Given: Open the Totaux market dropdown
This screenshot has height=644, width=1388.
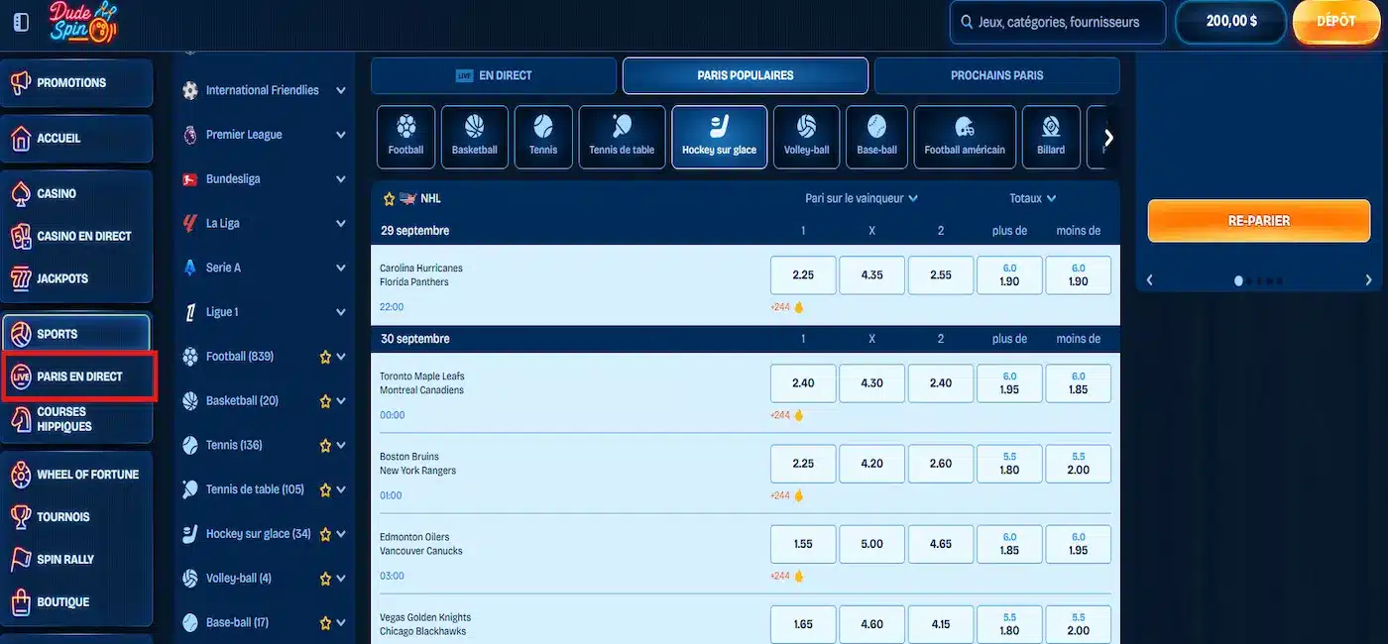Looking at the screenshot, I should click(x=1033, y=198).
